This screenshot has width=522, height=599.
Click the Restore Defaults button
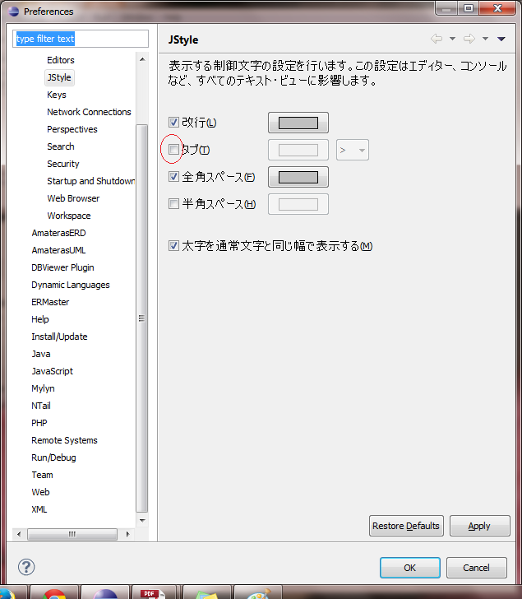coord(406,526)
